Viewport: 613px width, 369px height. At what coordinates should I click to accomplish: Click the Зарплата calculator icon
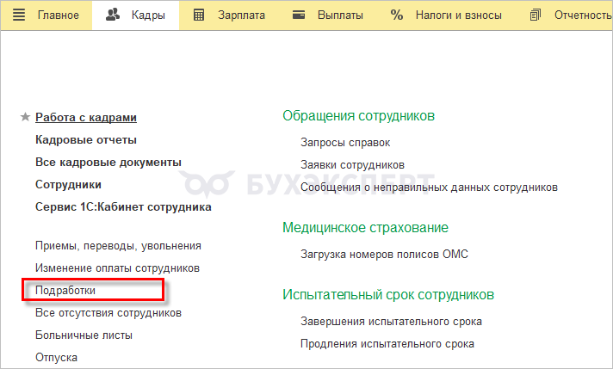(199, 15)
